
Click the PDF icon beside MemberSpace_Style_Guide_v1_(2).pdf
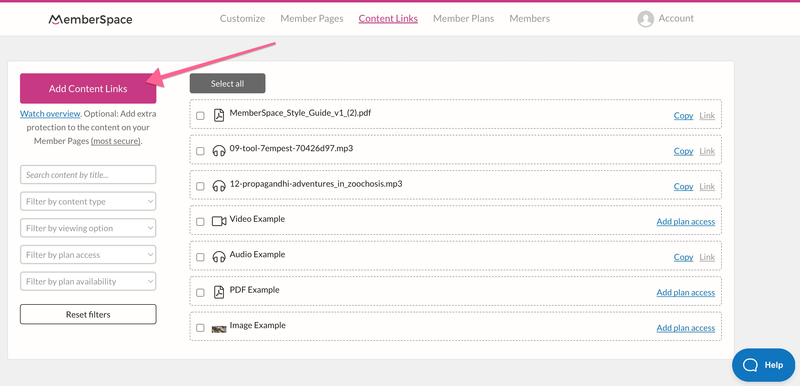coord(219,115)
